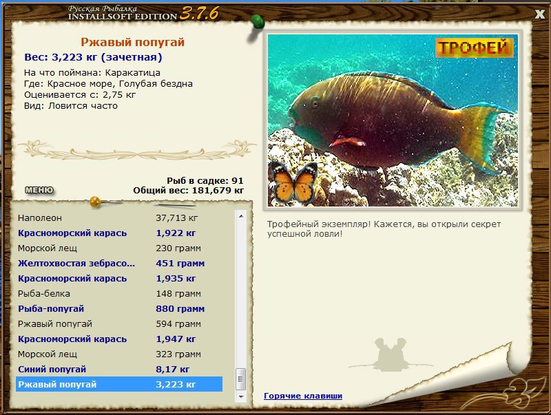Image resolution: width=551 pixels, height=415 pixels.
Task: Open the МЕНЮ button
Action: pos(39,191)
